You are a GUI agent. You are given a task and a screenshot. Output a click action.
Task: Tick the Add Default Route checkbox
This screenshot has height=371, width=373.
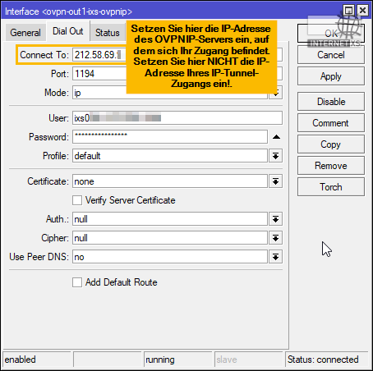[77, 282]
